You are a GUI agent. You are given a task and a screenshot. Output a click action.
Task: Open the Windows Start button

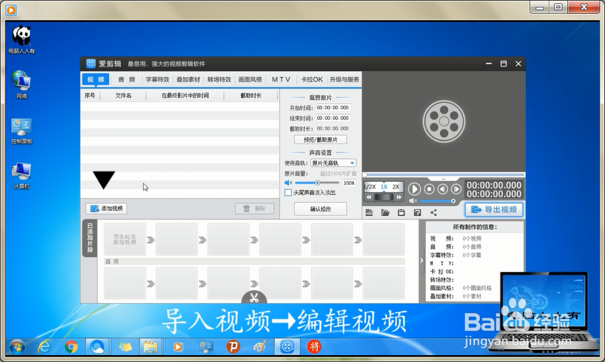pyautogui.click(x=17, y=347)
